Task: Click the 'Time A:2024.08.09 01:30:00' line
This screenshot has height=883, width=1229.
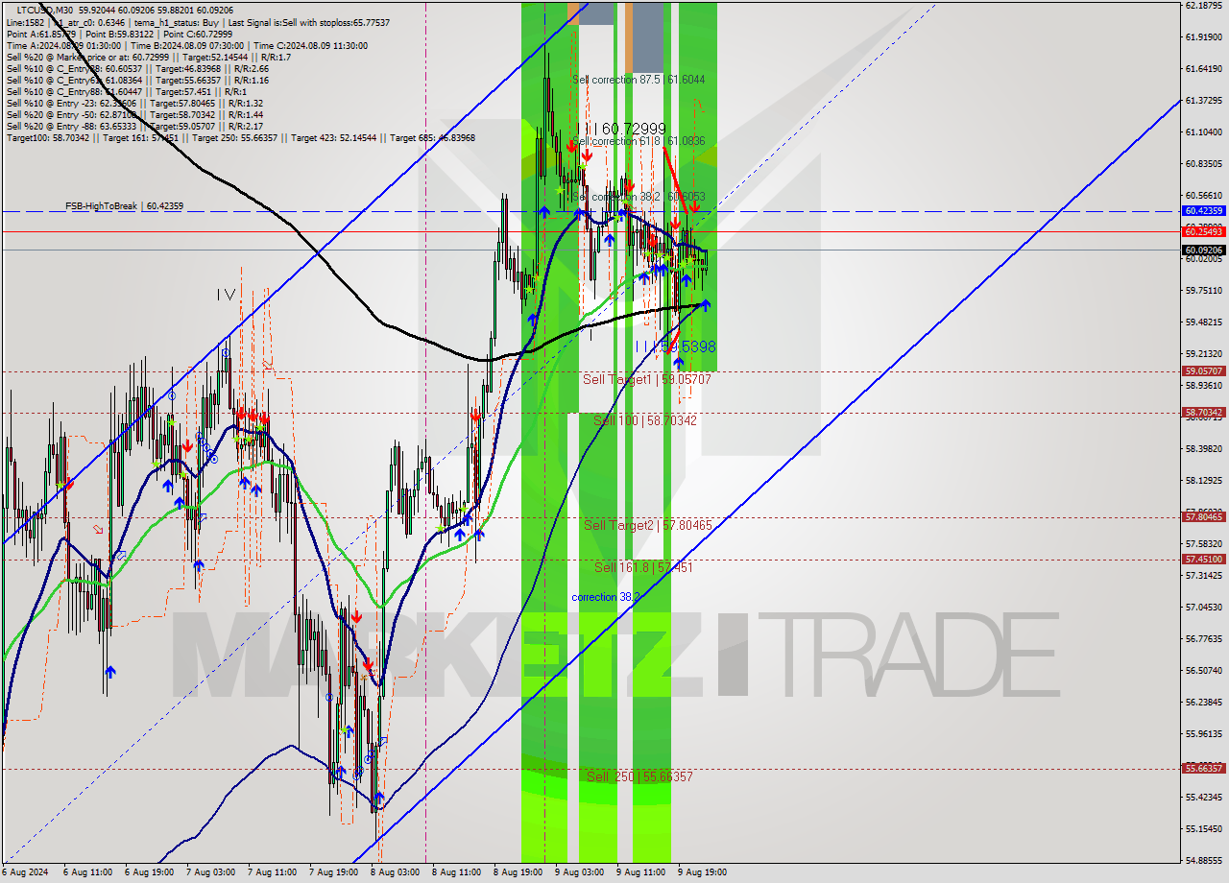Action: [x=63, y=45]
